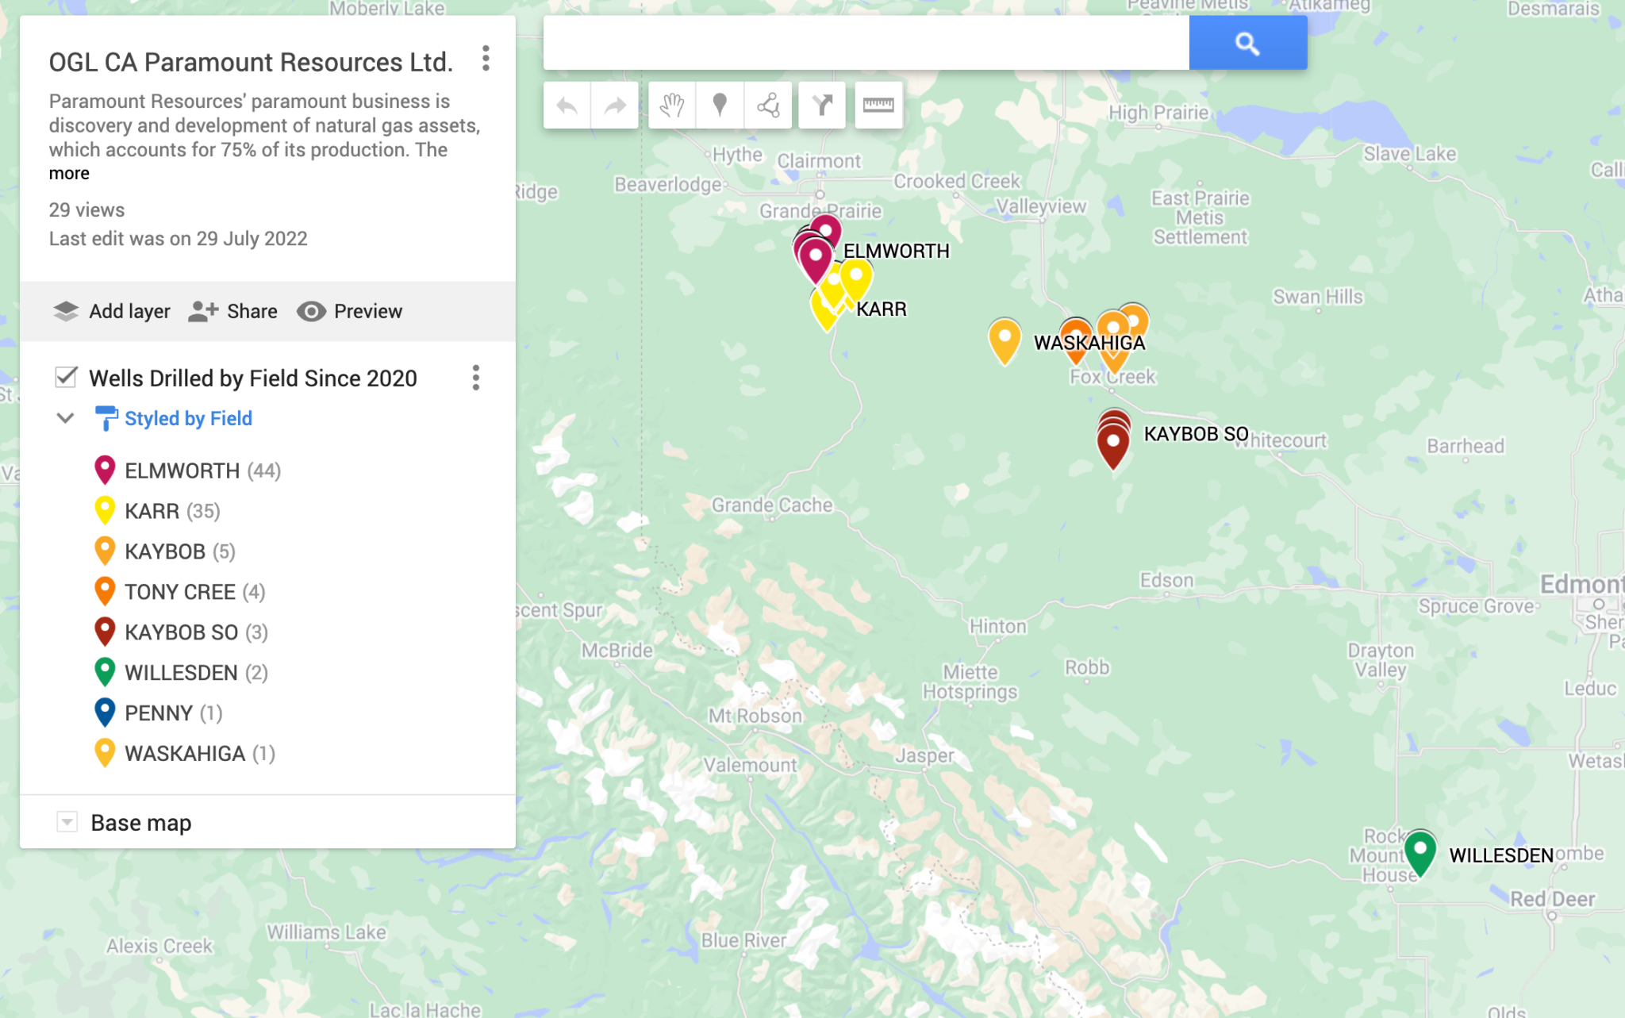Select the Measure distances tool
This screenshot has width=1625, height=1018.
[878, 104]
